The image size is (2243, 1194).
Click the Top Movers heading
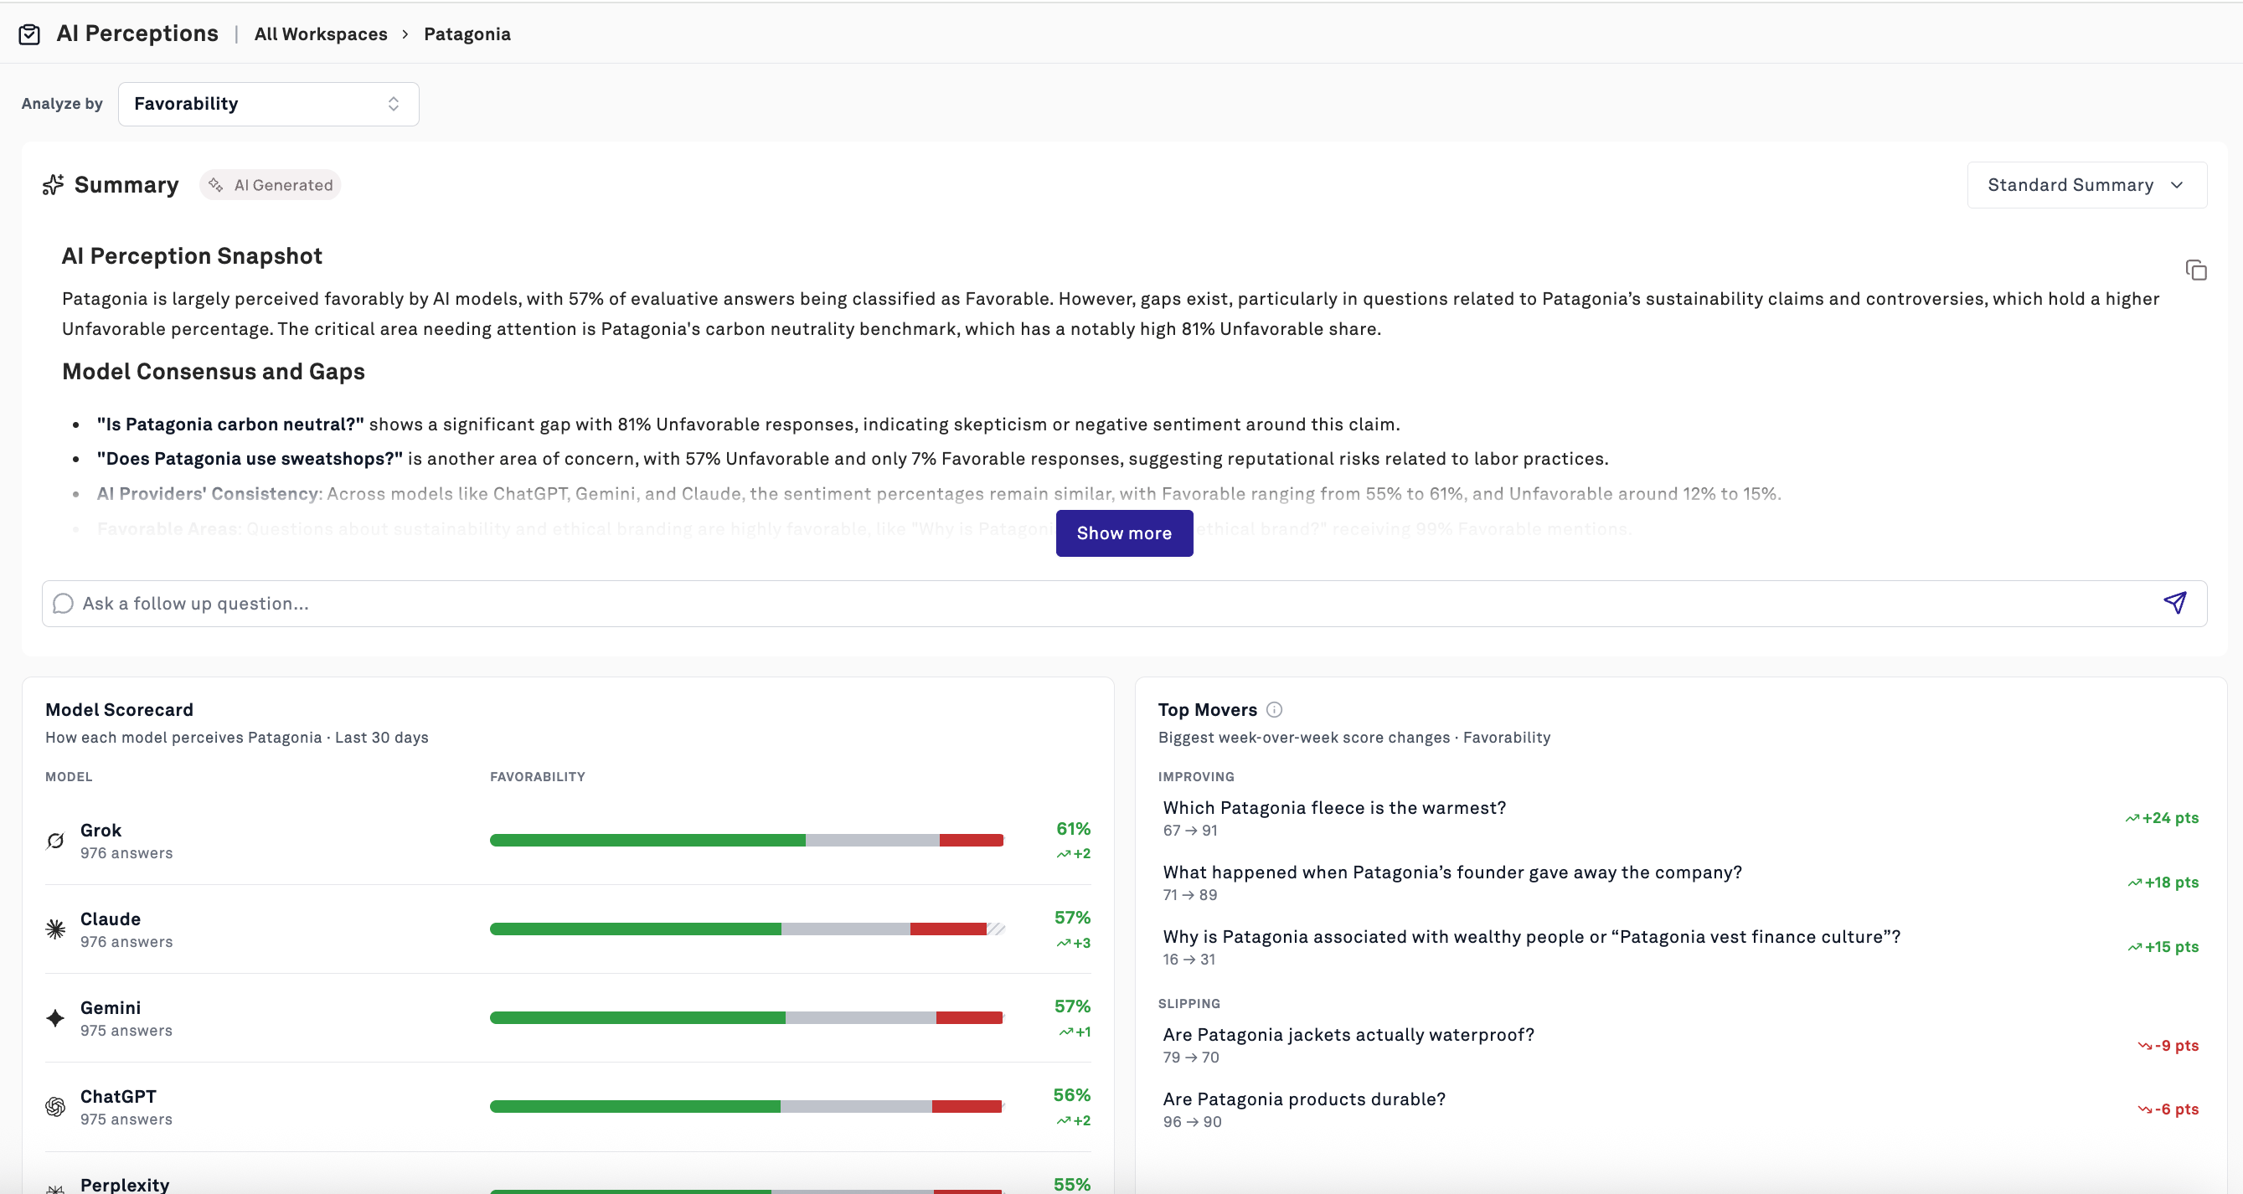click(1208, 709)
